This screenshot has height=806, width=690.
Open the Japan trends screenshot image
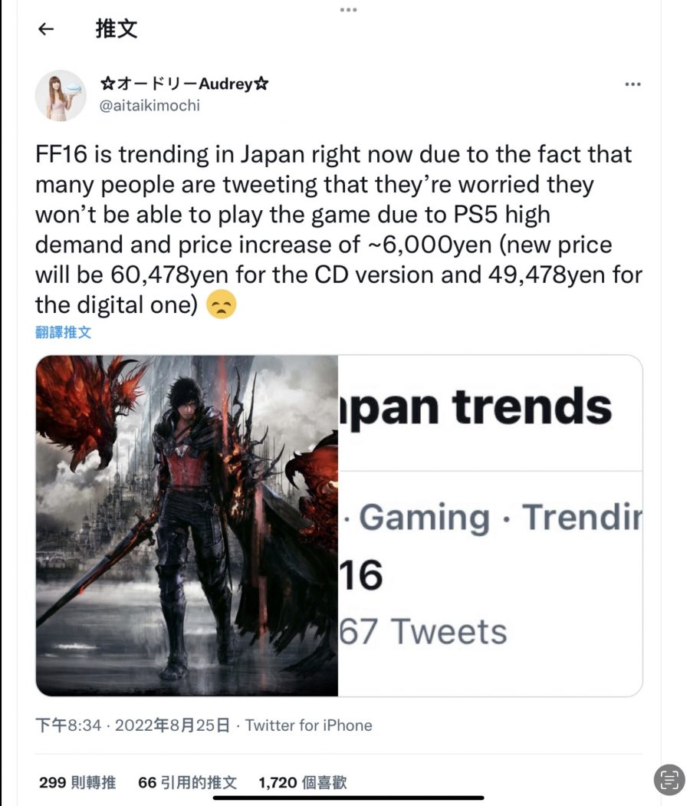490,525
